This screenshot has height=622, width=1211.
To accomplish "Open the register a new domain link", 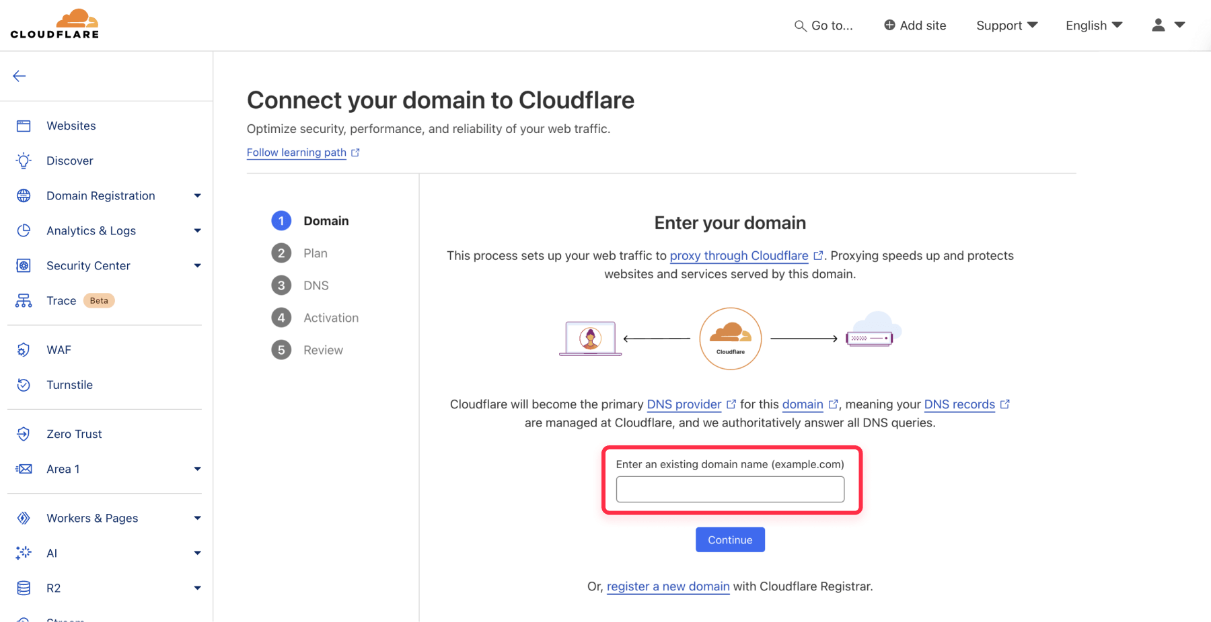I will (x=668, y=586).
